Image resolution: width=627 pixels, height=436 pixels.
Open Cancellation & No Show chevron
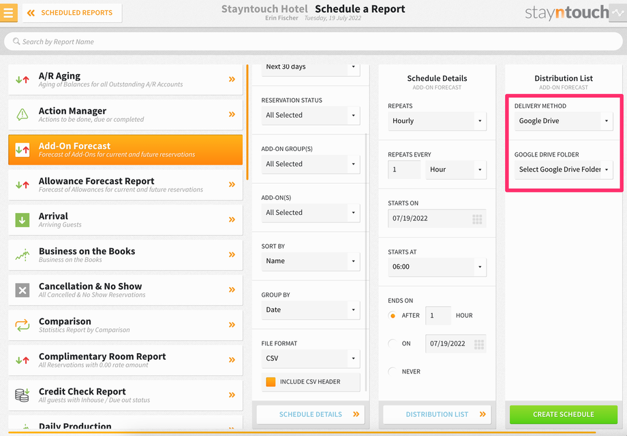tap(232, 290)
